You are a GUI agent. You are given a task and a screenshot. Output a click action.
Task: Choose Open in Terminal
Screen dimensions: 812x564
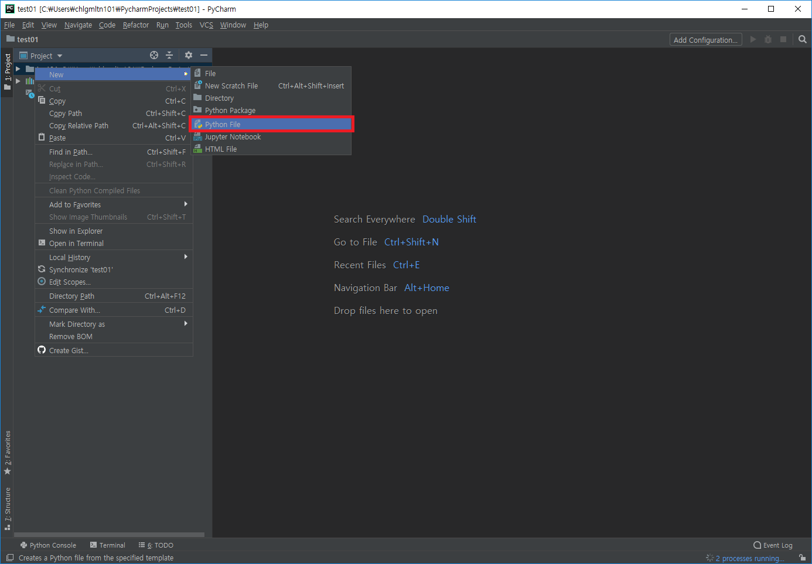[x=114, y=243]
